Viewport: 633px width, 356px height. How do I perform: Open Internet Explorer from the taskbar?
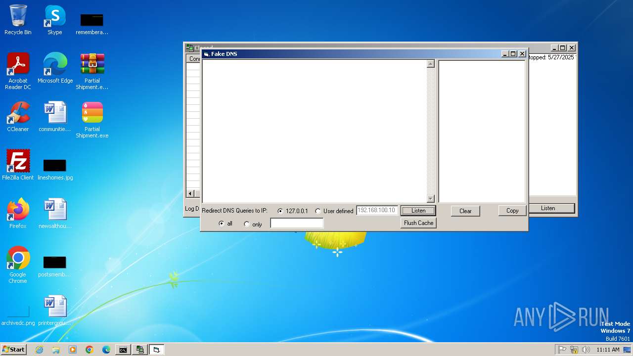coord(39,350)
